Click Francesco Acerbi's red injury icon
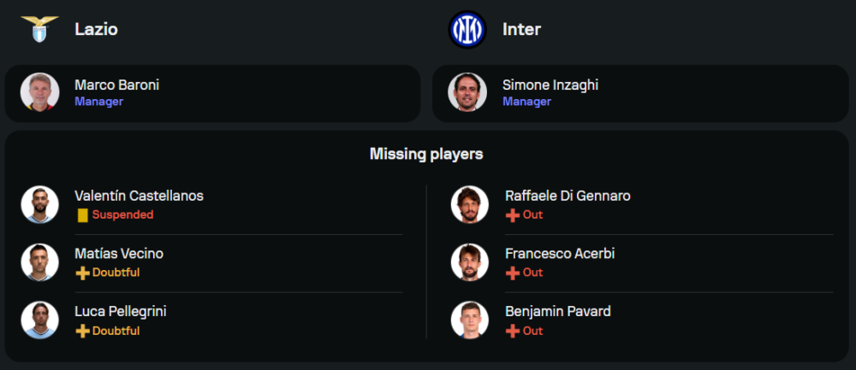The width and height of the screenshot is (856, 370). (513, 273)
